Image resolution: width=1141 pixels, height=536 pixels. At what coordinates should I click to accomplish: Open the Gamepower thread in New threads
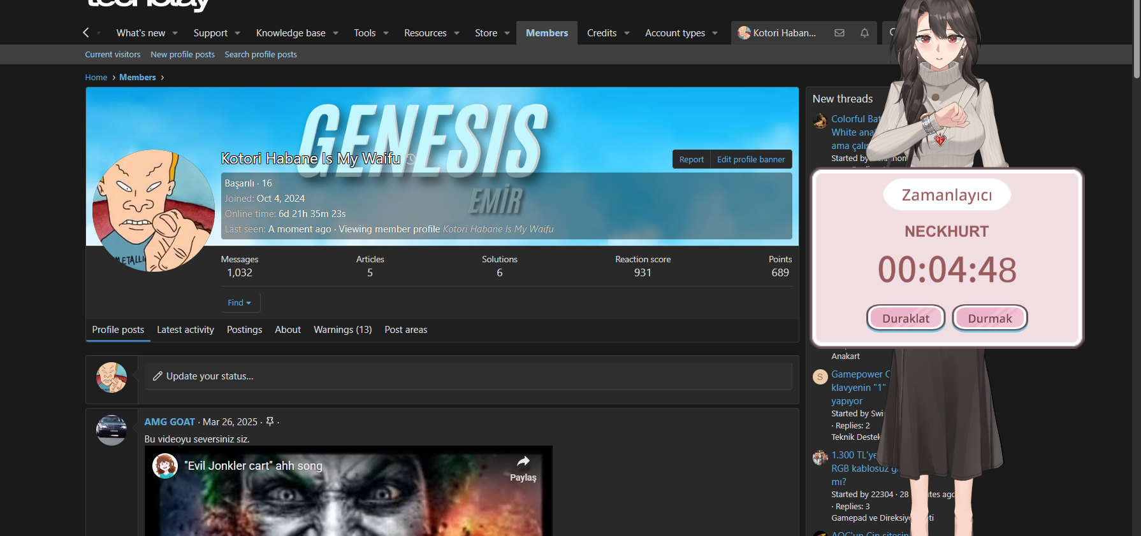pyautogui.click(x=861, y=388)
